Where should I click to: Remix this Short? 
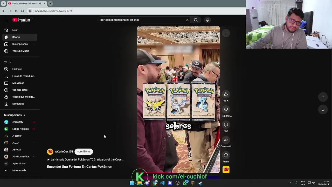(x=226, y=155)
